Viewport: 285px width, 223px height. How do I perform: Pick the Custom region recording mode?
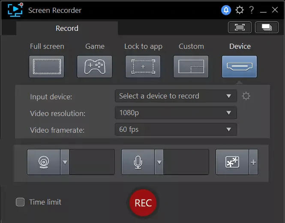[191, 67]
